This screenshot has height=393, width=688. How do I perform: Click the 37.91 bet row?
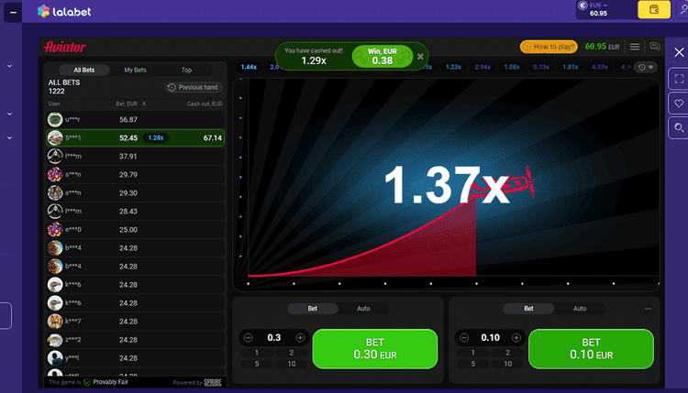(x=136, y=157)
